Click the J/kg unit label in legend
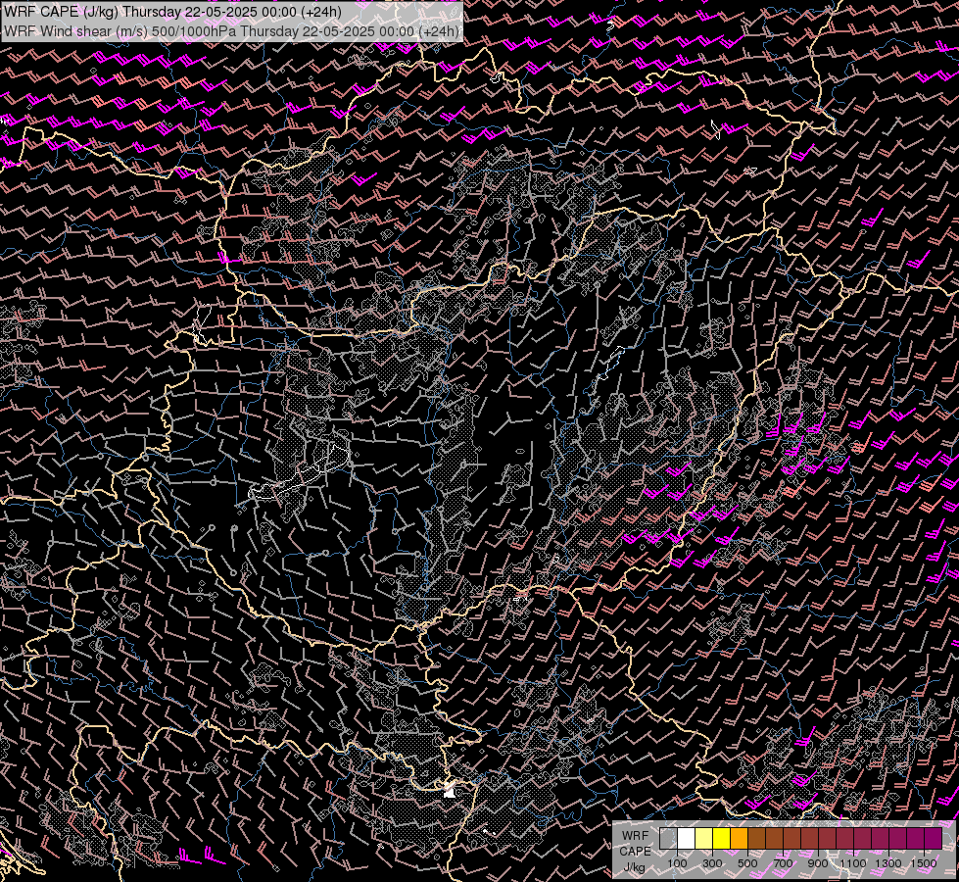This screenshot has width=959, height=882. pyautogui.click(x=634, y=867)
